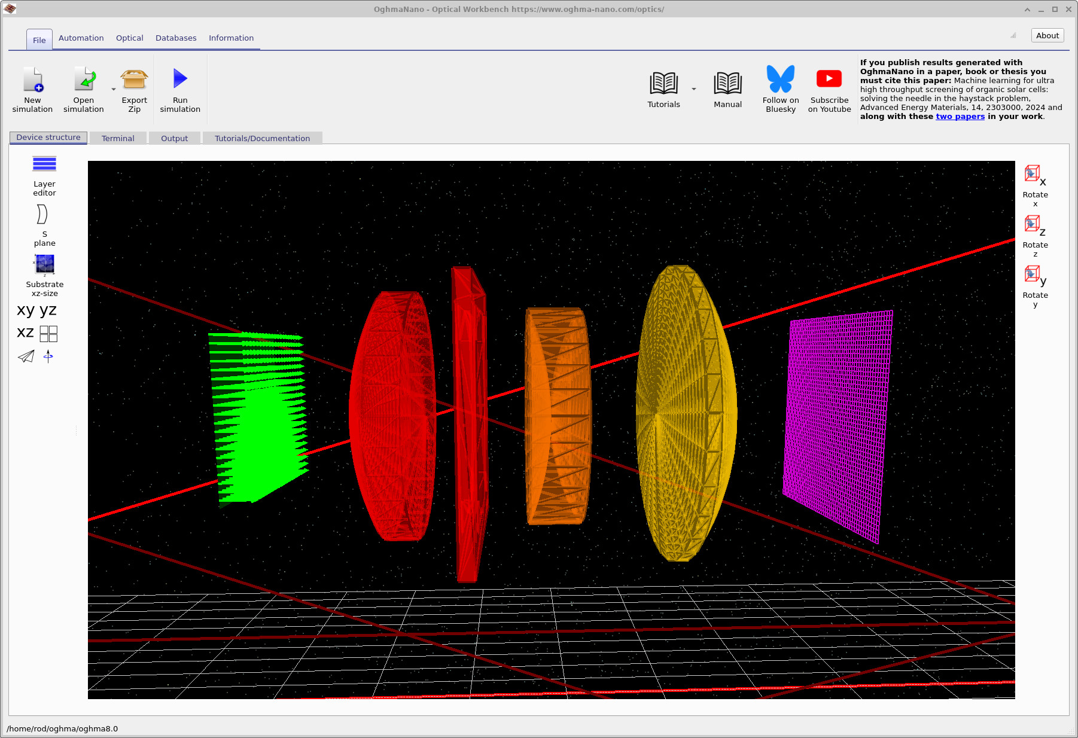Image resolution: width=1078 pixels, height=738 pixels.
Task: Click the Rotate z icon
Action: (x=1034, y=225)
